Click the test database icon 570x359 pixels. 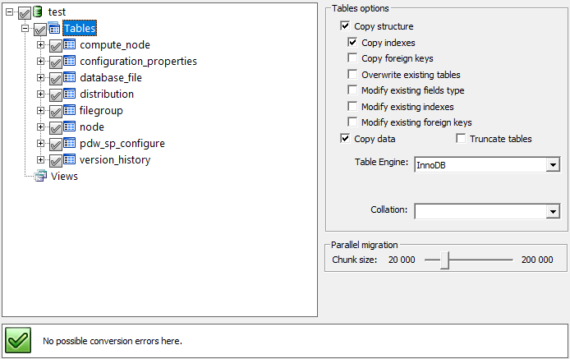pyautogui.click(x=37, y=12)
